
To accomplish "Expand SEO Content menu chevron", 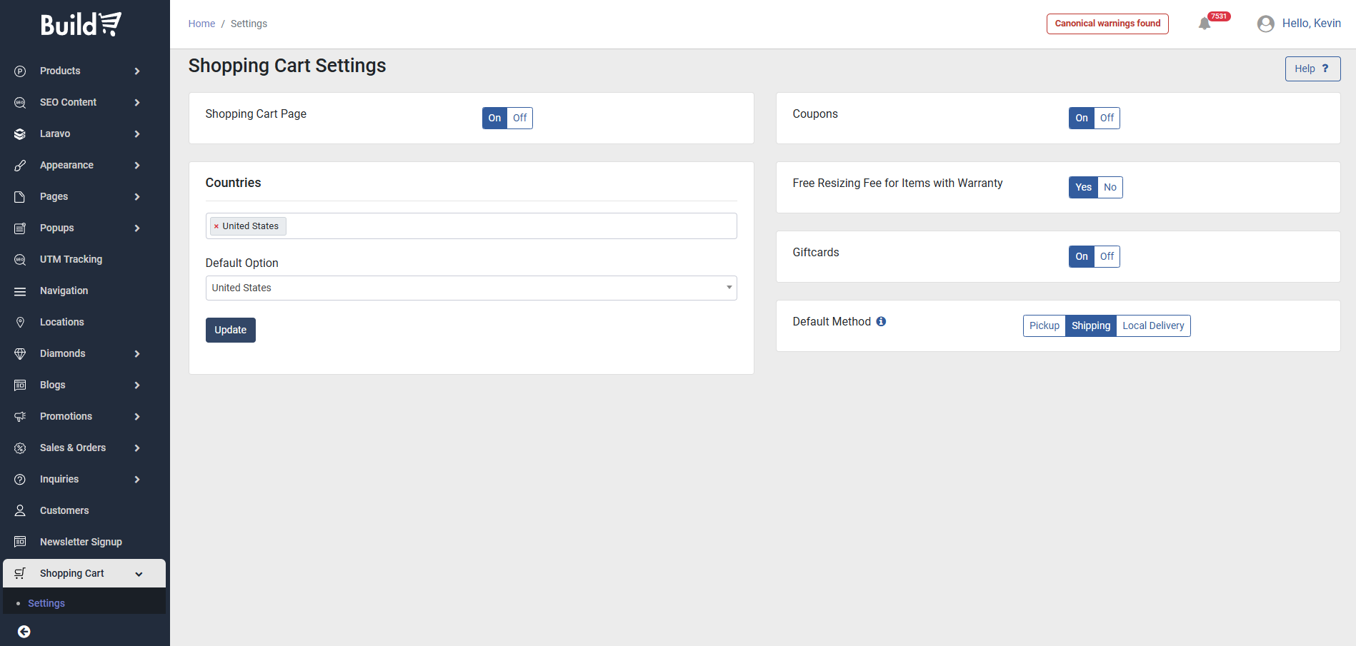I will coord(137,103).
